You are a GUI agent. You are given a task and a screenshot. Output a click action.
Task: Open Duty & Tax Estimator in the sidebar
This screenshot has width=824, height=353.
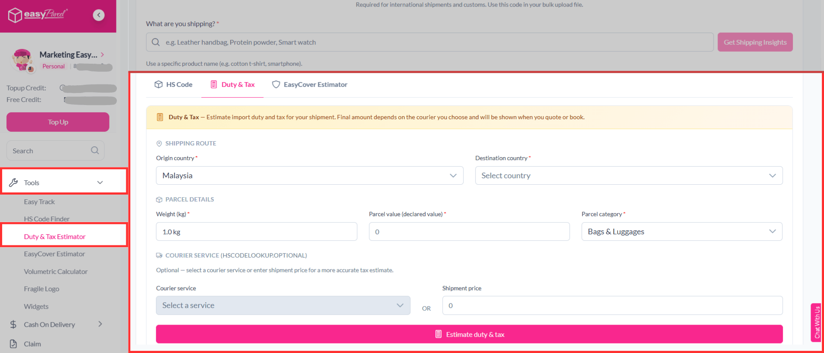click(55, 237)
